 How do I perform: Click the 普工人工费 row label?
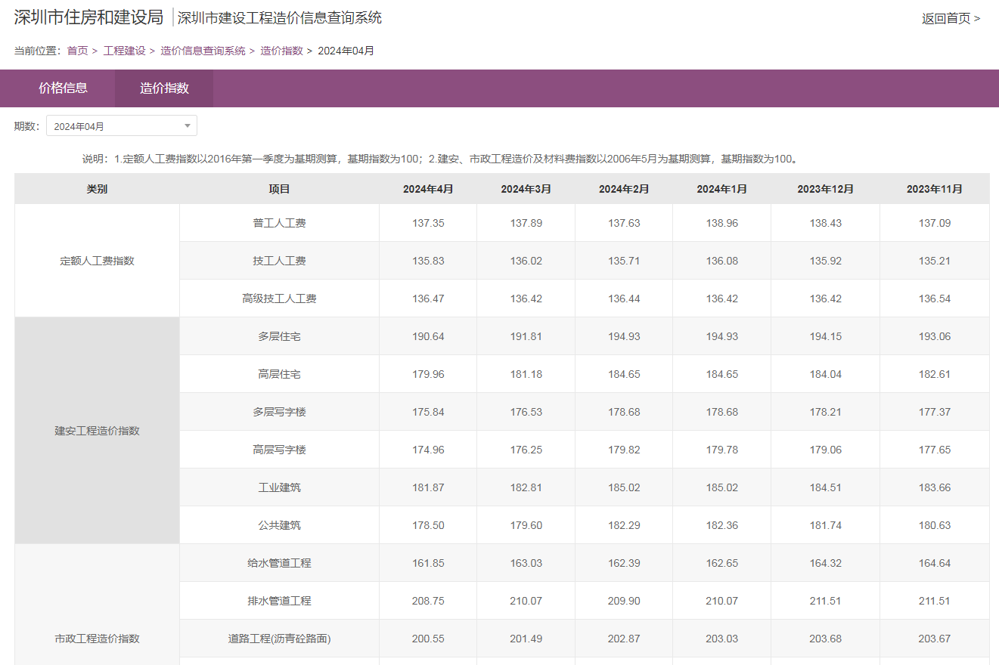tap(279, 223)
